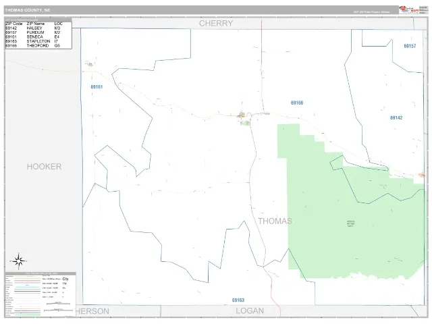Click the HOOKER county label
This screenshot has height=324, width=432.
coord(44,167)
